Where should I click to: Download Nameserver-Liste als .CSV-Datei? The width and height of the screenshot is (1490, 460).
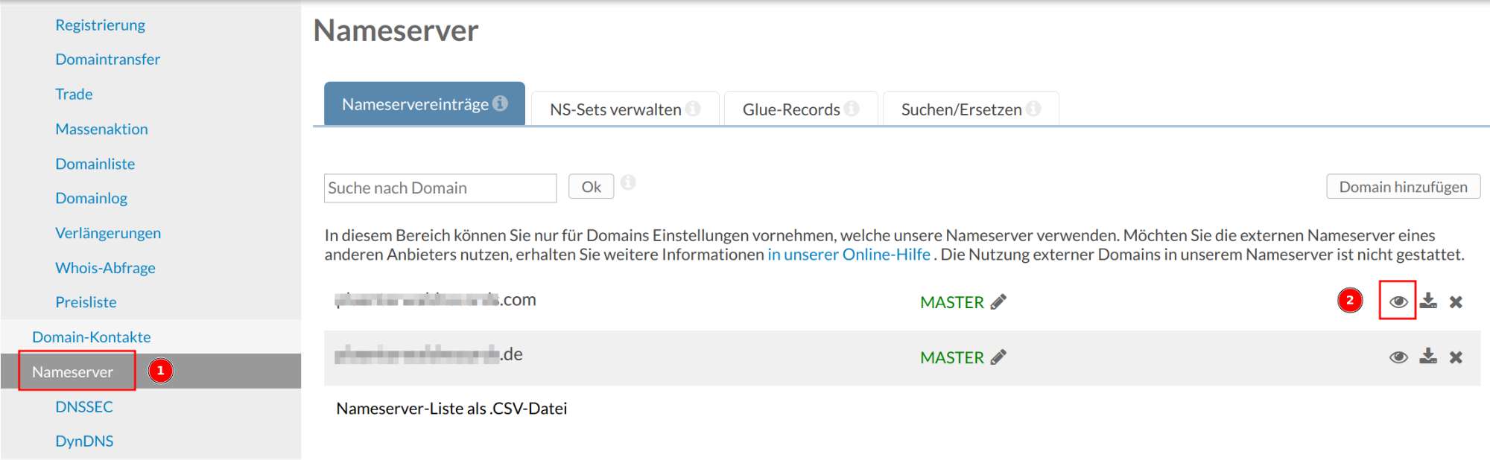point(451,409)
